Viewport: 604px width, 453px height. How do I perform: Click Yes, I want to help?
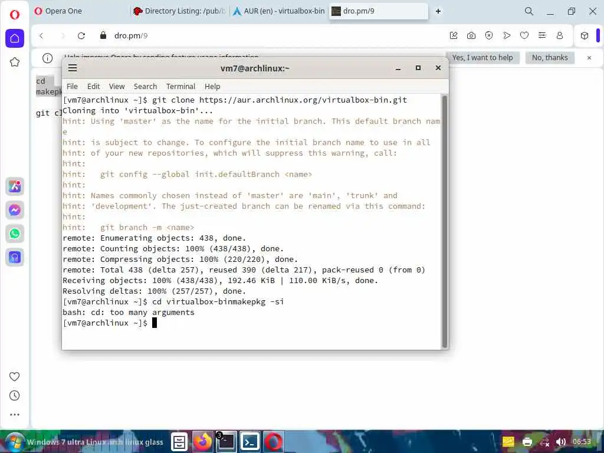pyautogui.click(x=482, y=58)
